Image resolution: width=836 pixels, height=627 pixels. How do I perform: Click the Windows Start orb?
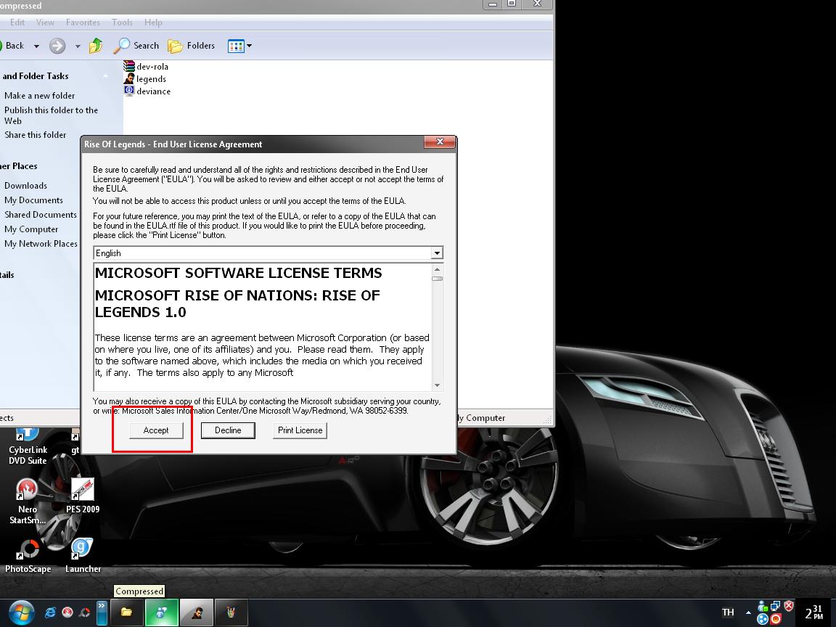(x=21, y=612)
